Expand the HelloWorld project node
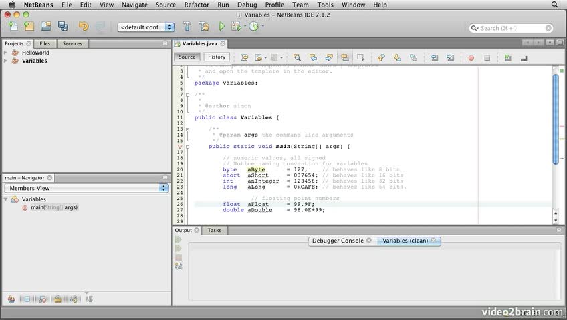The width and height of the screenshot is (567, 320). (5, 53)
